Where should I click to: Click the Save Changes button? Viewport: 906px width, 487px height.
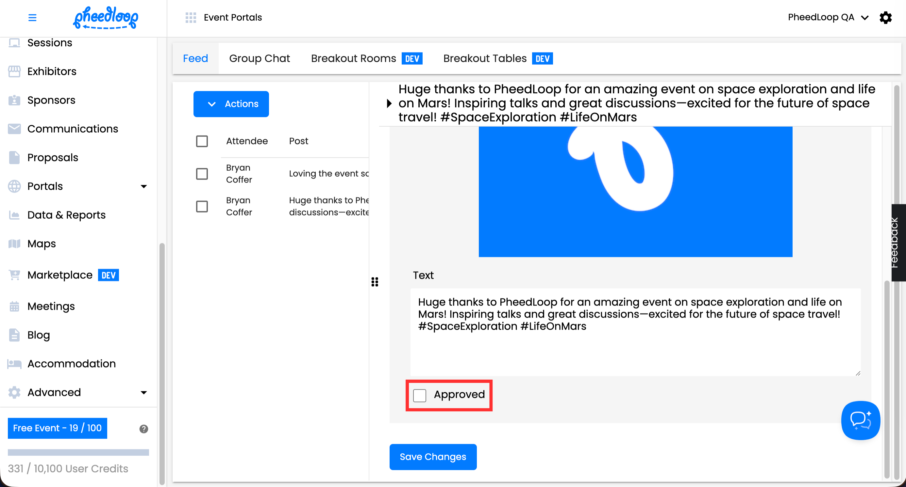(x=433, y=456)
